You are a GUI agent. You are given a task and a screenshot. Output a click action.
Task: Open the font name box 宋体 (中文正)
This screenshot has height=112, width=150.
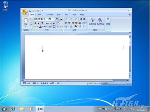[x=40, y=19]
